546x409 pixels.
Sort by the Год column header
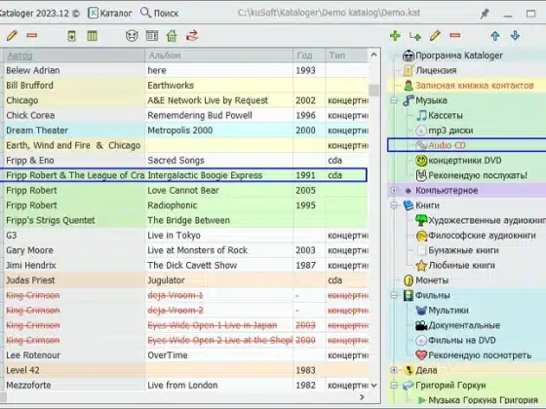click(309, 56)
